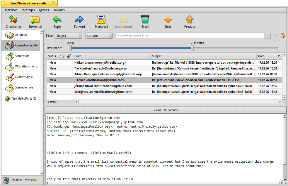Open the With attachments query
Screen dimensions: 288x186
pyautogui.click(x=21, y=67)
